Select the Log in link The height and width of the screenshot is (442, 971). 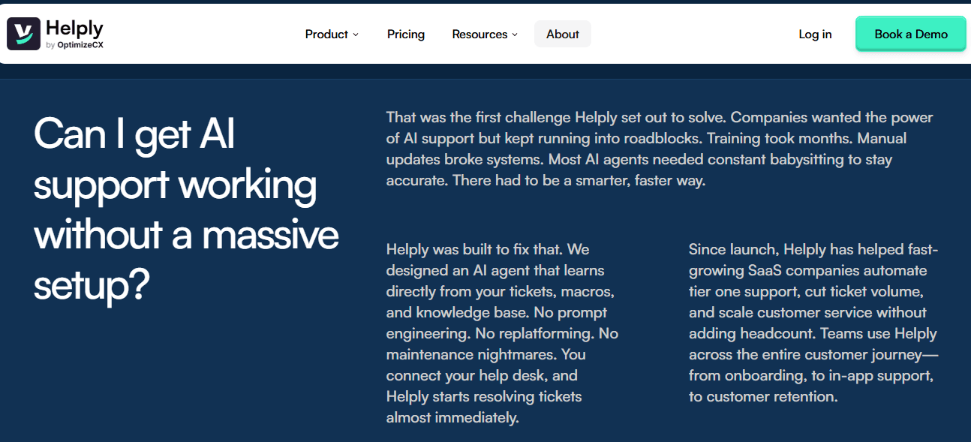coord(814,34)
